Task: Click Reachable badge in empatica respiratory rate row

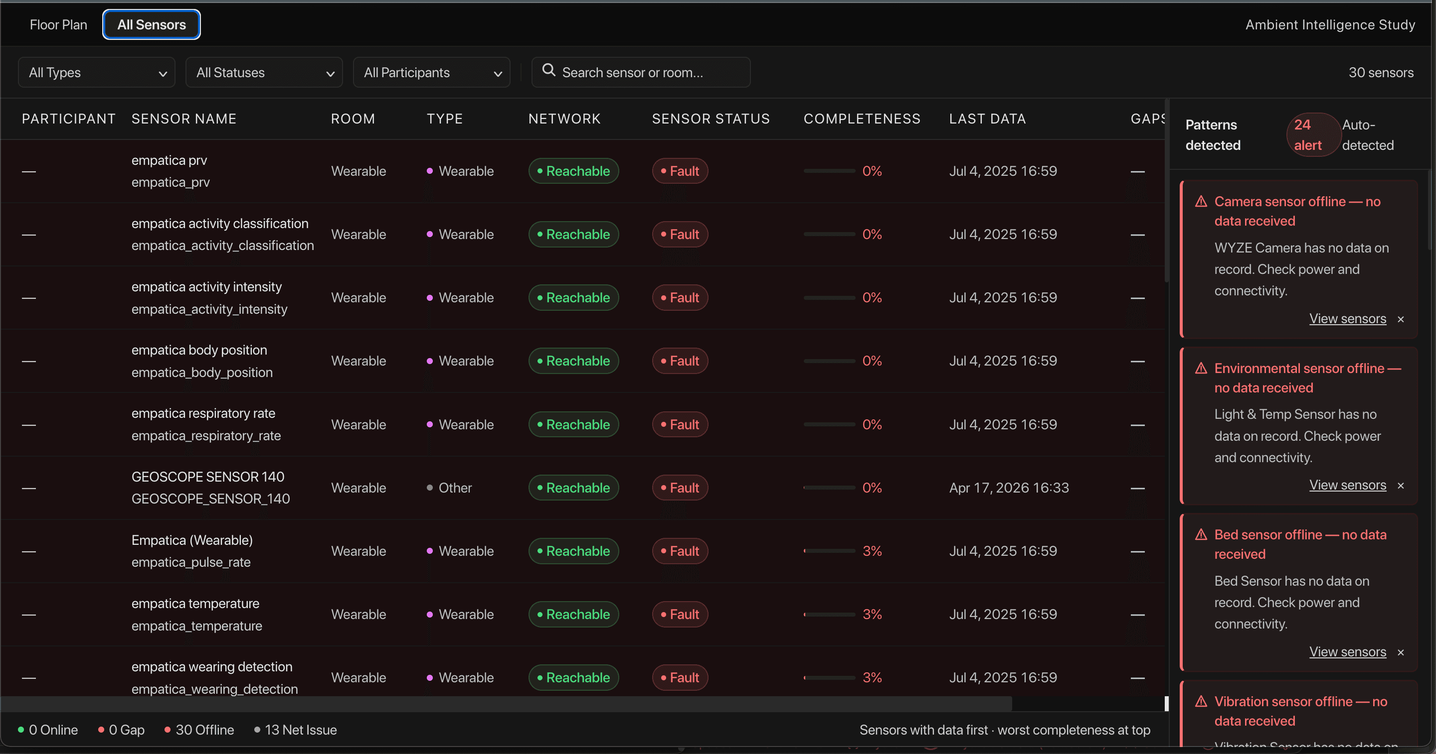Action: [573, 424]
